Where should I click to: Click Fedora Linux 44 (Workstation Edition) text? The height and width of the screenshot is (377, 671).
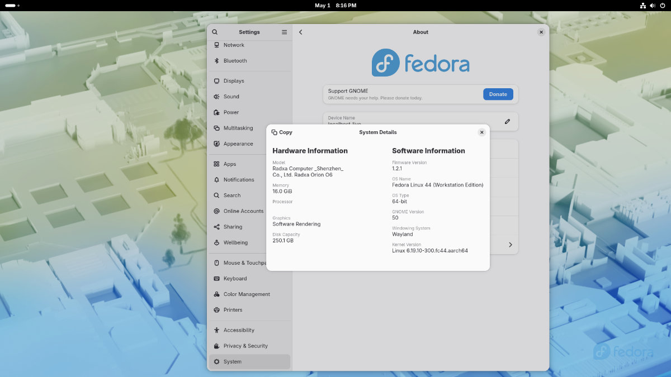pyautogui.click(x=438, y=185)
